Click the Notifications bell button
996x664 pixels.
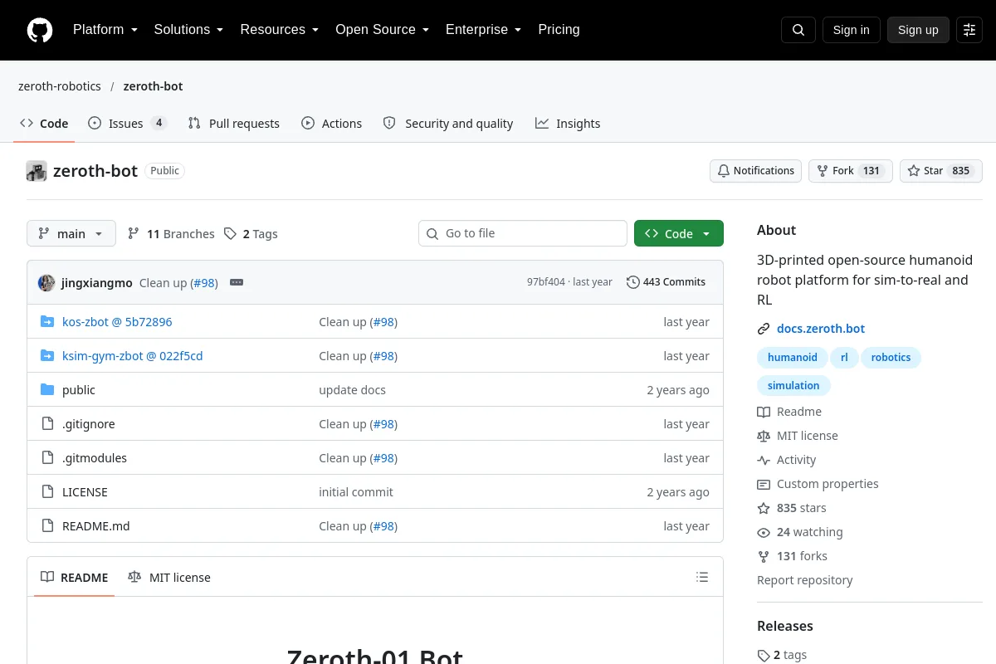tap(755, 171)
